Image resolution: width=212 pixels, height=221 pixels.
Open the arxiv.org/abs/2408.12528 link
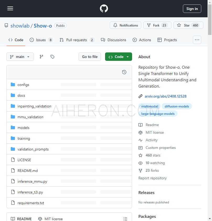[165, 96]
